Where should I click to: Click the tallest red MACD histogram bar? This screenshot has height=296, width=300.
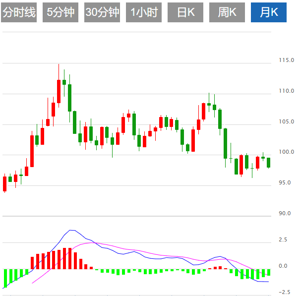coord(70,258)
